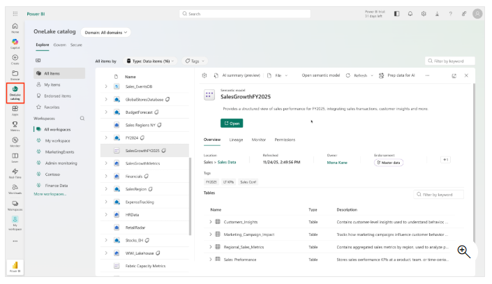Open the details toolbar more options ellipsis

tap(427, 75)
